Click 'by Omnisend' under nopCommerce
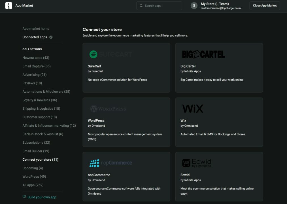Viewport: 287px width, 204px height. pyautogui.click(x=96, y=180)
